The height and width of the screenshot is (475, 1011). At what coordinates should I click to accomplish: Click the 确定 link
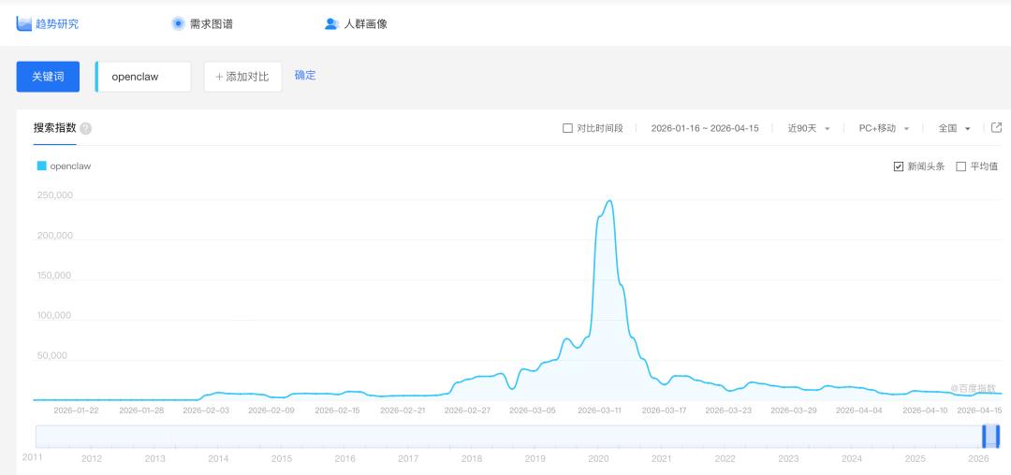[305, 75]
